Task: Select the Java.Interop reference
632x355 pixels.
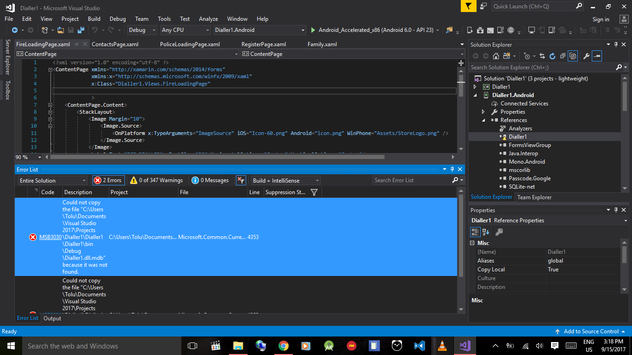Action: click(x=523, y=153)
